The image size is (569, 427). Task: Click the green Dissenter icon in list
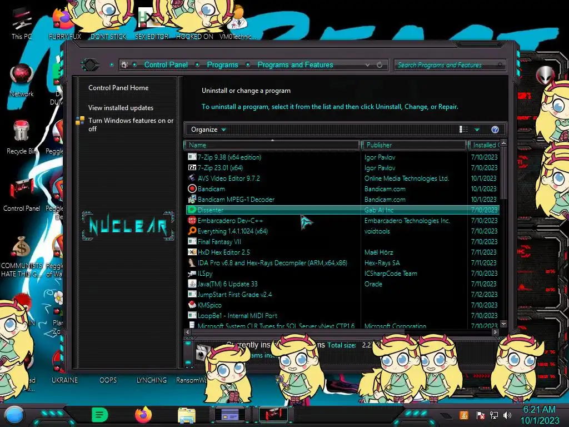[x=192, y=210]
